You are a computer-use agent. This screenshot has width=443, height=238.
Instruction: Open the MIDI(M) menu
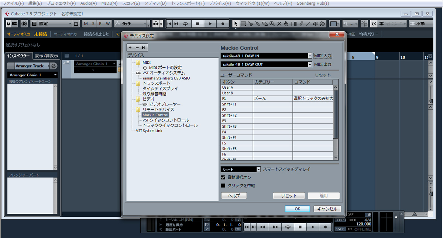click(x=110, y=3)
